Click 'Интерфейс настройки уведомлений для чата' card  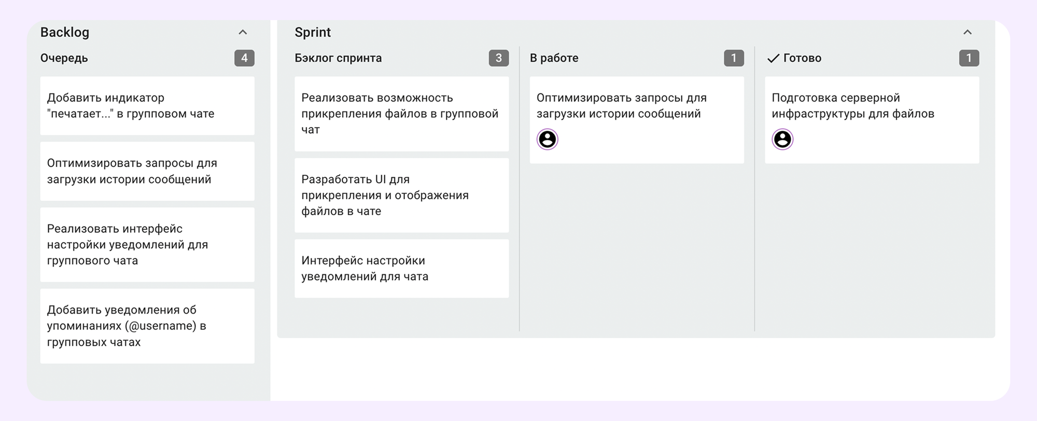tap(402, 268)
